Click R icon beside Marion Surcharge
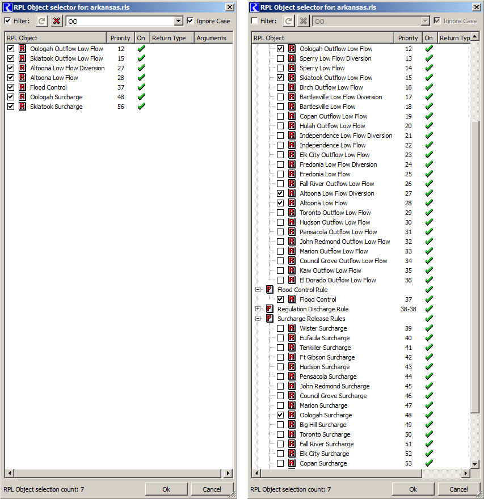 click(x=292, y=405)
